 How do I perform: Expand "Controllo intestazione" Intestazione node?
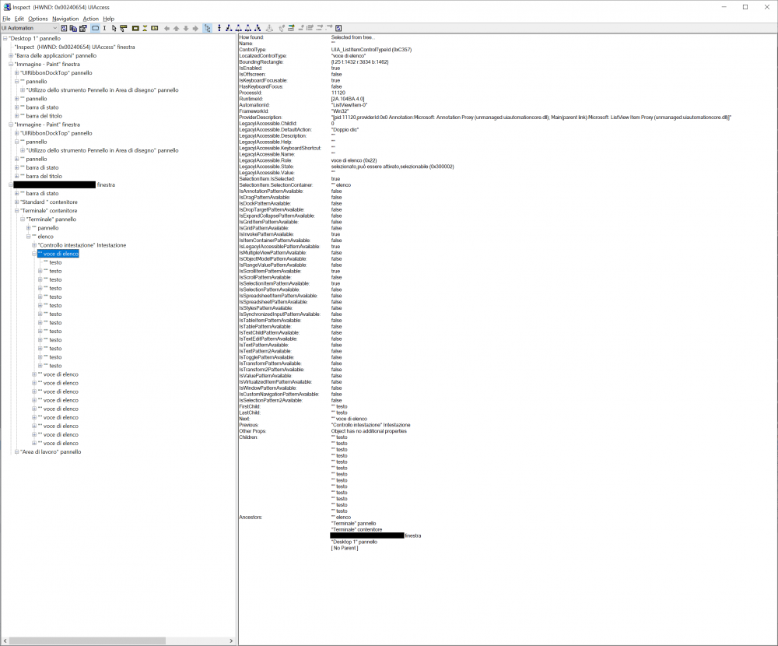[34, 245]
